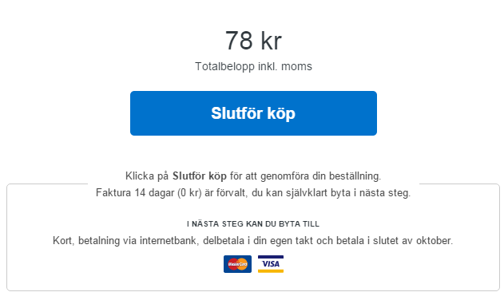Click heading I NÄSTA STEG KAN DU BYTA TILL
Viewport: 504px width, 300px height.
click(253, 224)
